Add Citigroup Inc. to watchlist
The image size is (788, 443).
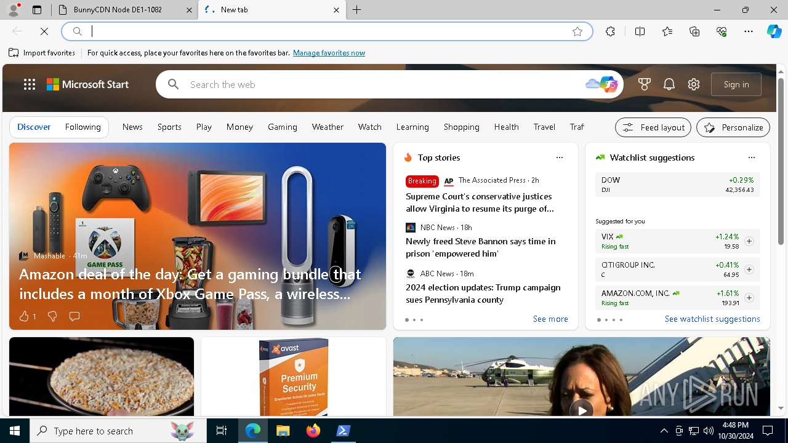point(749,269)
